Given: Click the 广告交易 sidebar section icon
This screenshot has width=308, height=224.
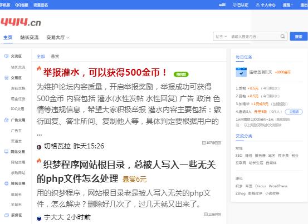Looking at the screenshot, I should (6, 120).
